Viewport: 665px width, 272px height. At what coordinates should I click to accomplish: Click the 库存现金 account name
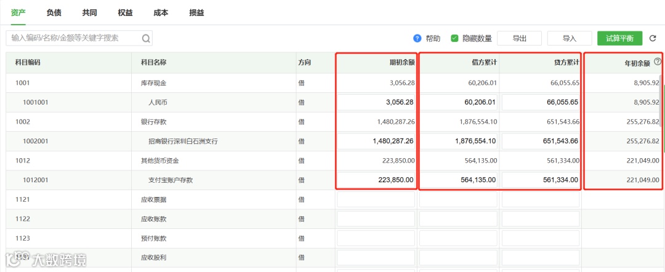(153, 83)
